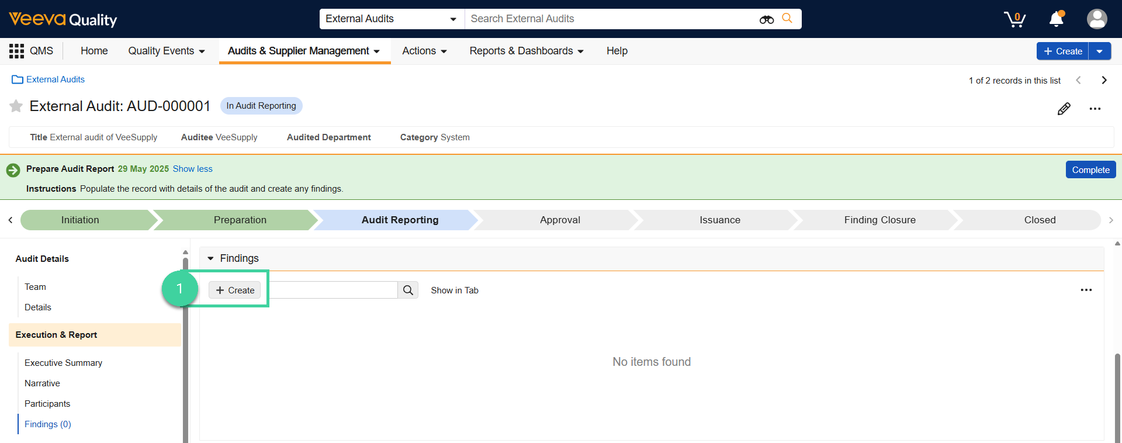The width and height of the screenshot is (1122, 443).
Task: Open the Create button dropdown arrow
Action: pos(1100,51)
